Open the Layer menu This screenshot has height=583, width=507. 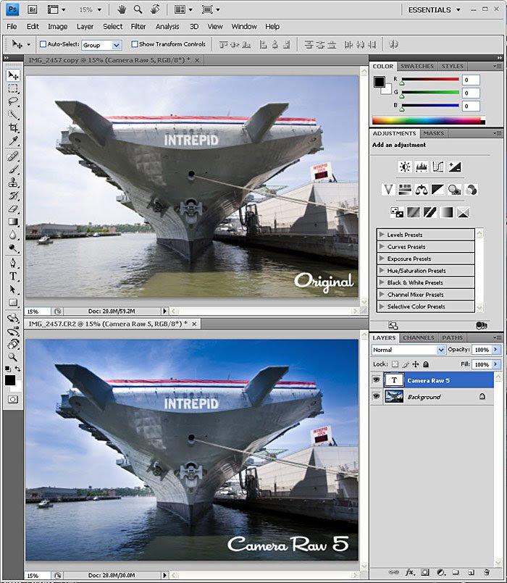click(x=85, y=26)
